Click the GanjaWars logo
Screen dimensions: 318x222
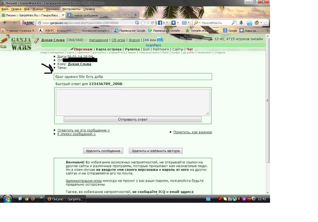(21, 43)
